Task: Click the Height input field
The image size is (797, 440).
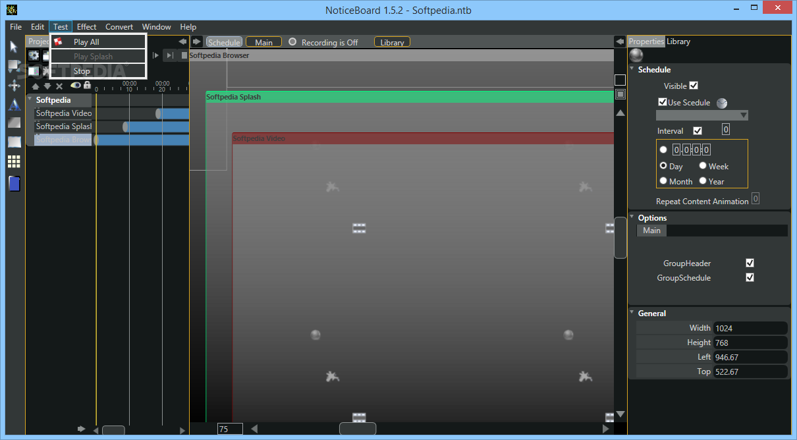Action: pos(750,343)
